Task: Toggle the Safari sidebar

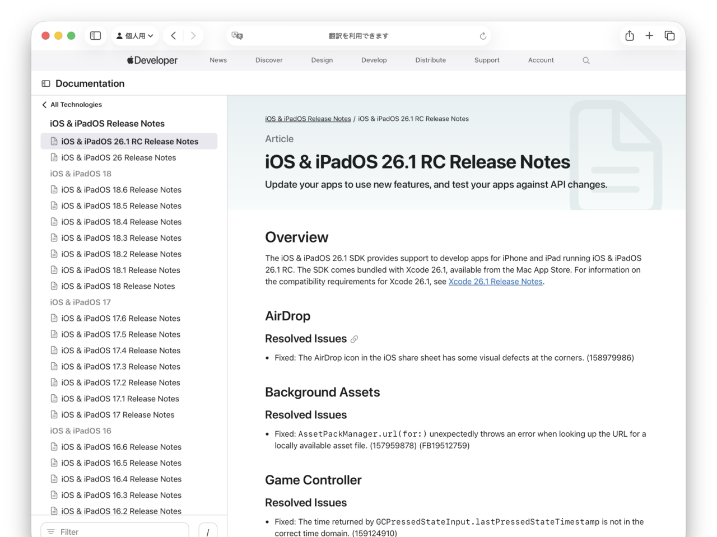Action: pyautogui.click(x=95, y=35)
